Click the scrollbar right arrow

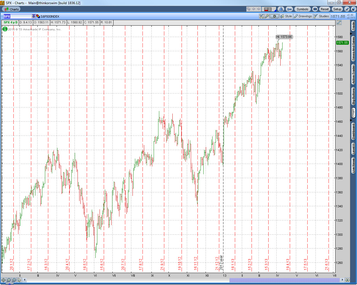click(343, 280)
